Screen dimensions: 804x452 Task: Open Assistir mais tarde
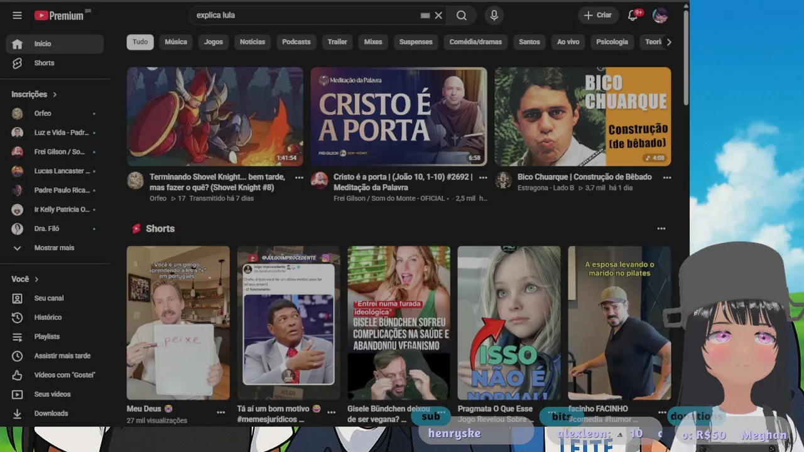click(55, 355)
